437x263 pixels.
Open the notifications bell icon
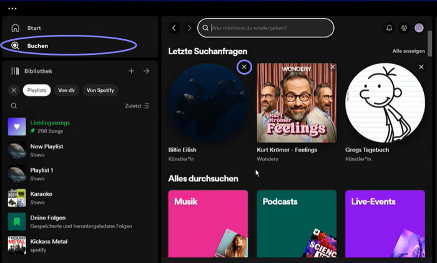[390, 28]
